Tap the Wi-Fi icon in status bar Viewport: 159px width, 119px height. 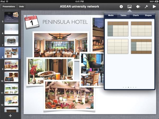[7, 1]
